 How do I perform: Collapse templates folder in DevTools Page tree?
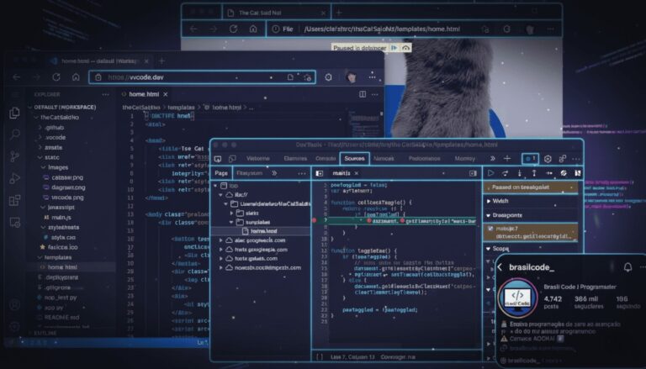(x=231, y=222)
